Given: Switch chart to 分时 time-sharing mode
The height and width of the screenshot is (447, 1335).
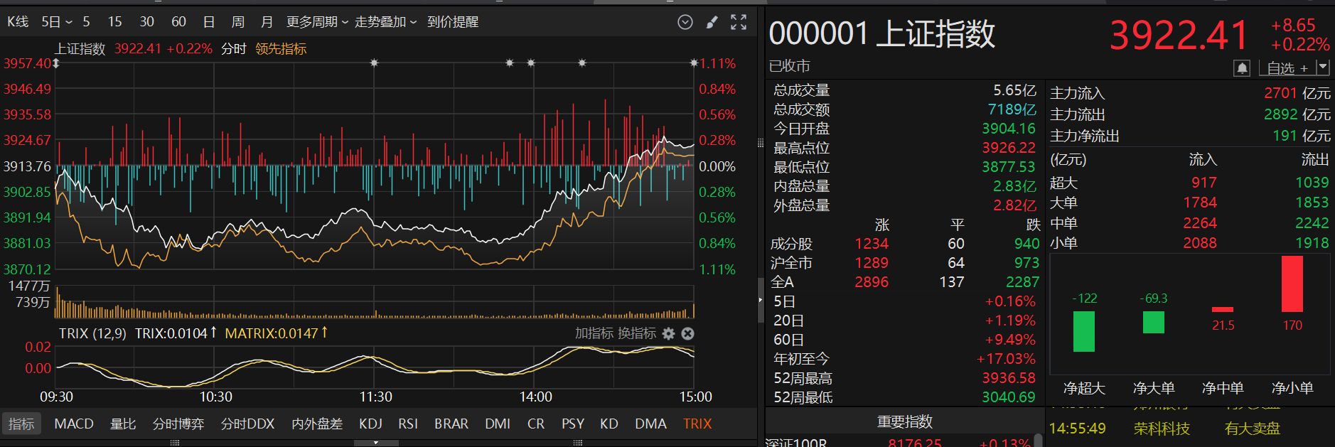Looking at the screenshot, I should point(233,48).
